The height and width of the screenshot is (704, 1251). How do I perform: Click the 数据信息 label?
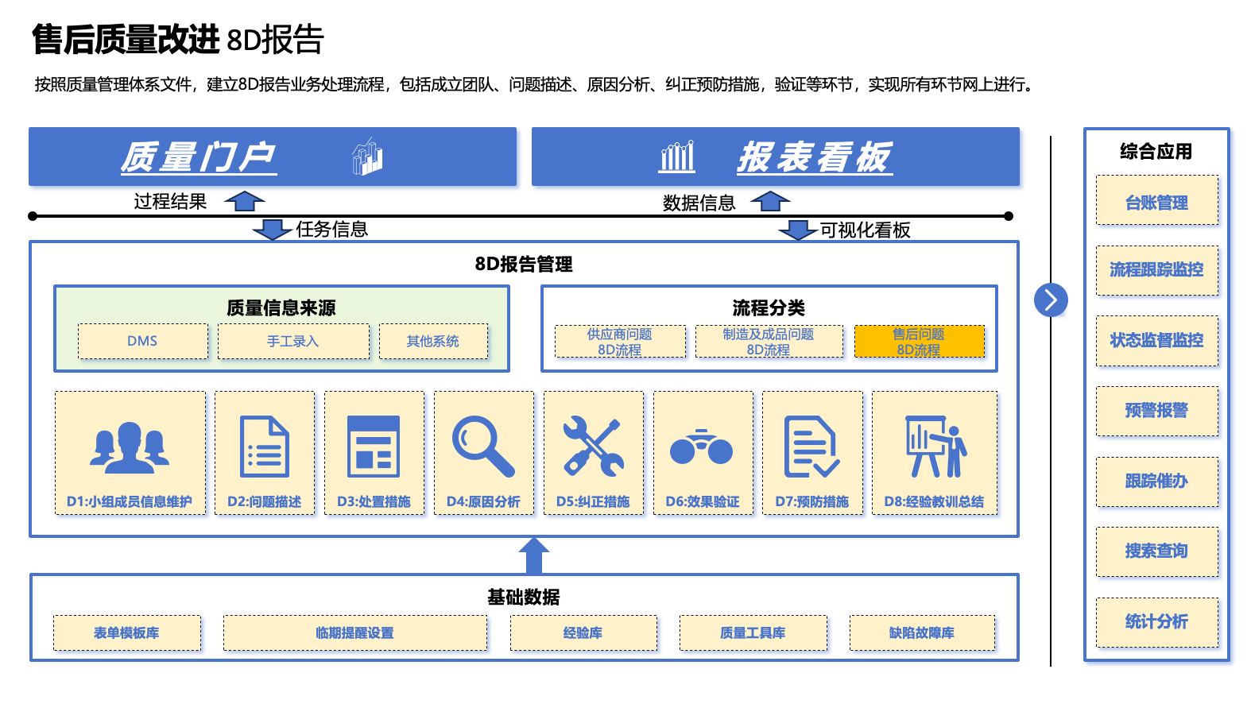coord(699,203)
